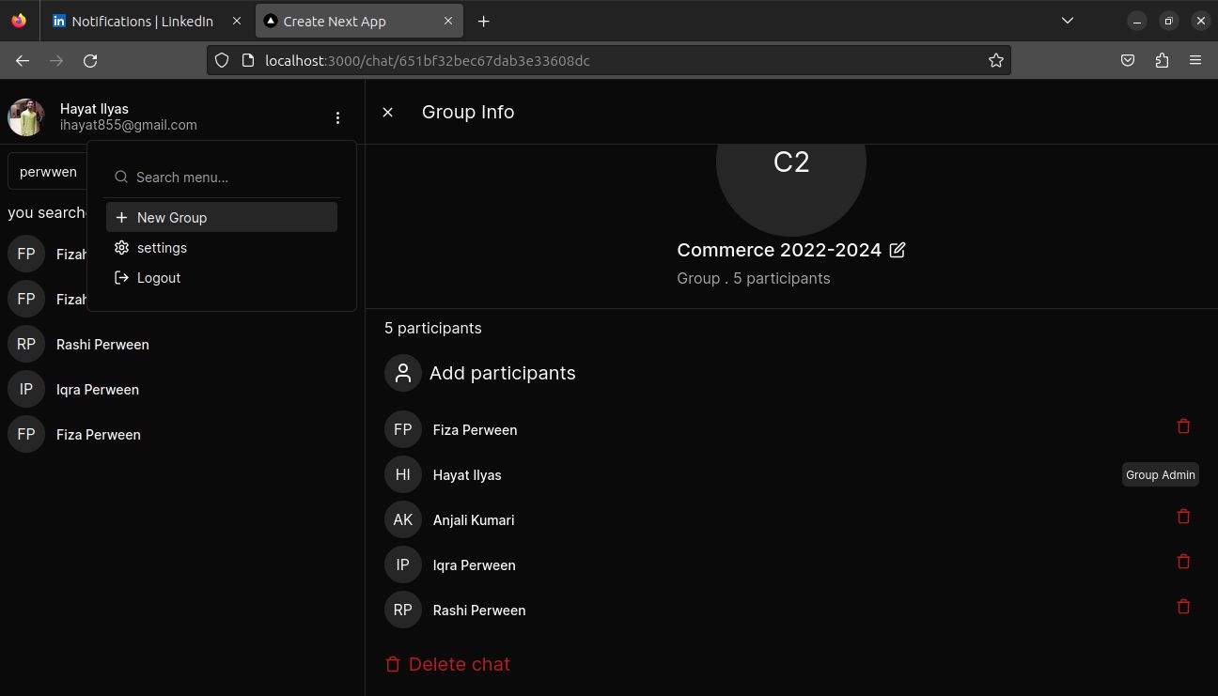The width and height of the screenshot is (1218, 696).
Task: Remove Fiza Perween with trash icon
Action: pos(1183,426)
